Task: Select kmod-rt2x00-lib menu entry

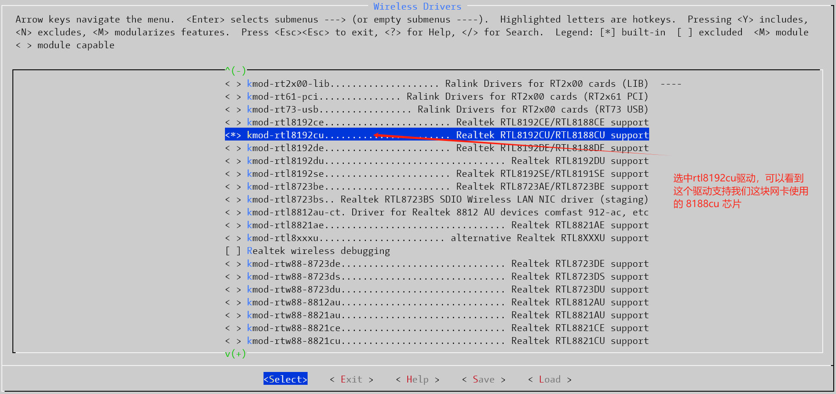Action: [453, 84]
